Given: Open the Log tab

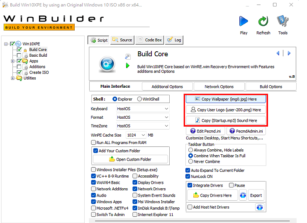Looking at the screenshot, I should (x=174, y=40).
